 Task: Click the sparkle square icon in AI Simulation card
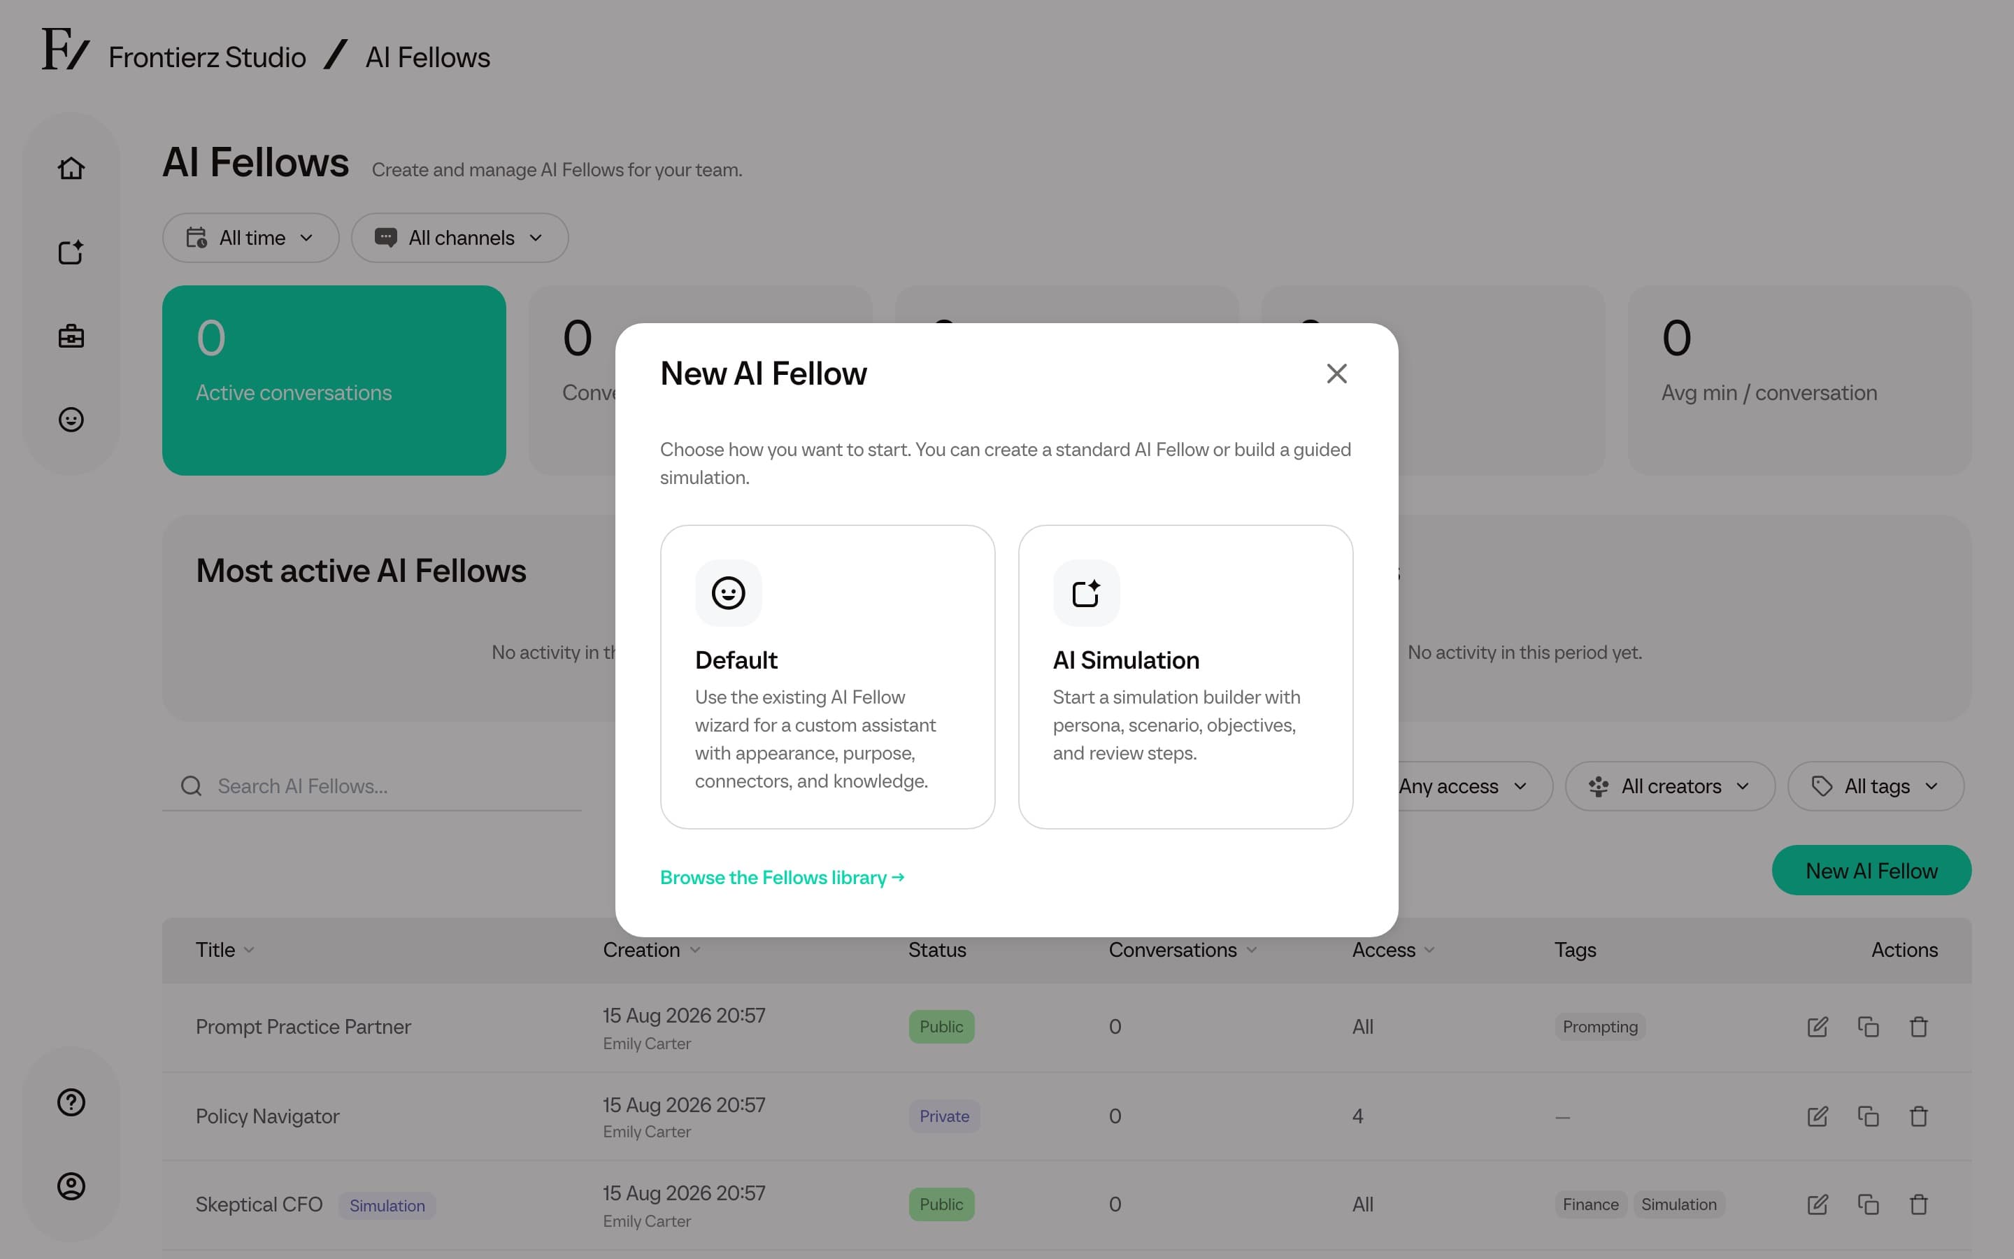[1086, 593]
